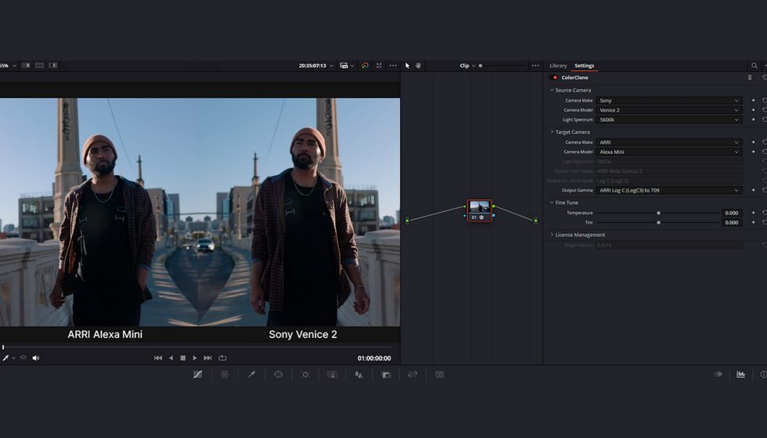Select the hand pan tool

pos(418,66)
